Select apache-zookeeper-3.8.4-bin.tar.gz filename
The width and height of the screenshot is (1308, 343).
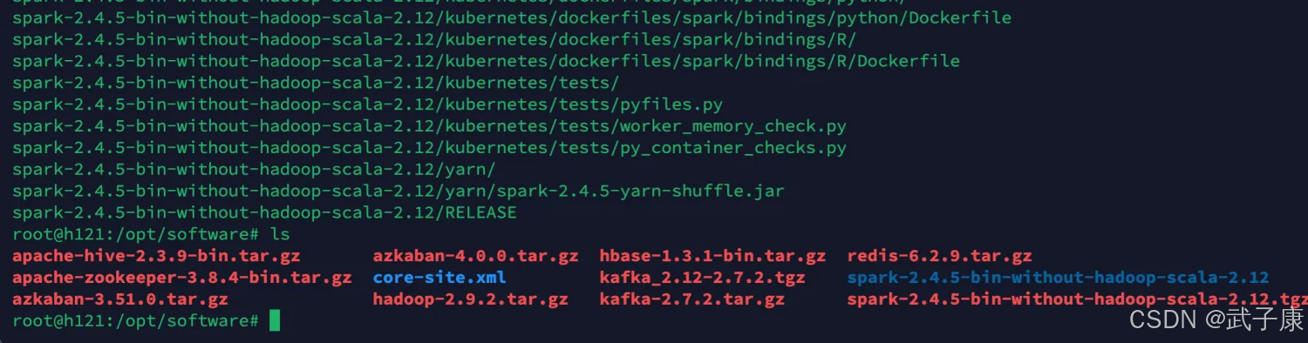[x=182, y=278]
